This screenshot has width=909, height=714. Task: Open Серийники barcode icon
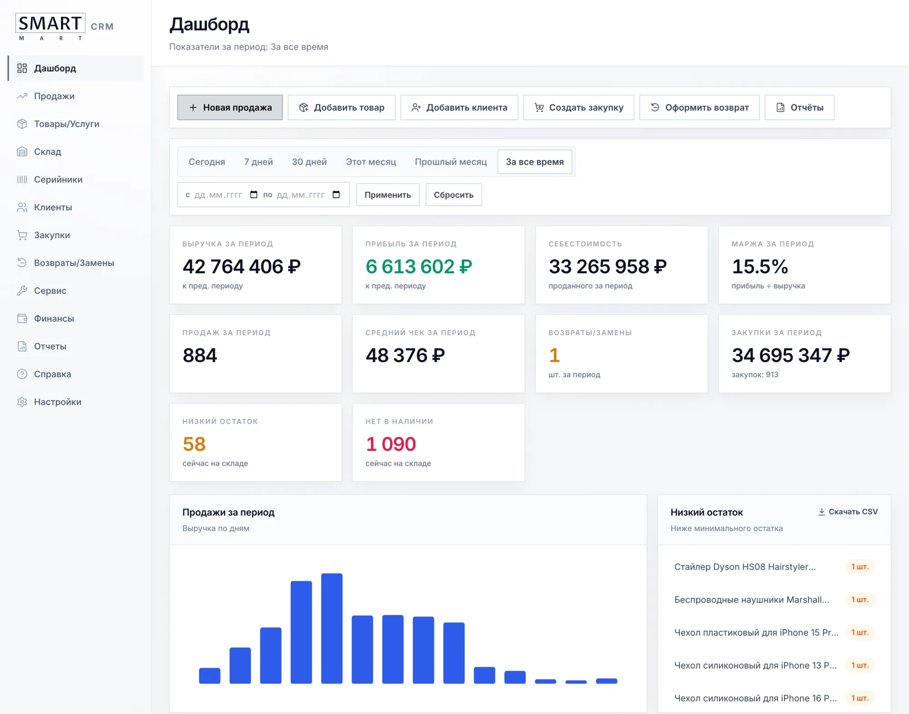(22, 179)
